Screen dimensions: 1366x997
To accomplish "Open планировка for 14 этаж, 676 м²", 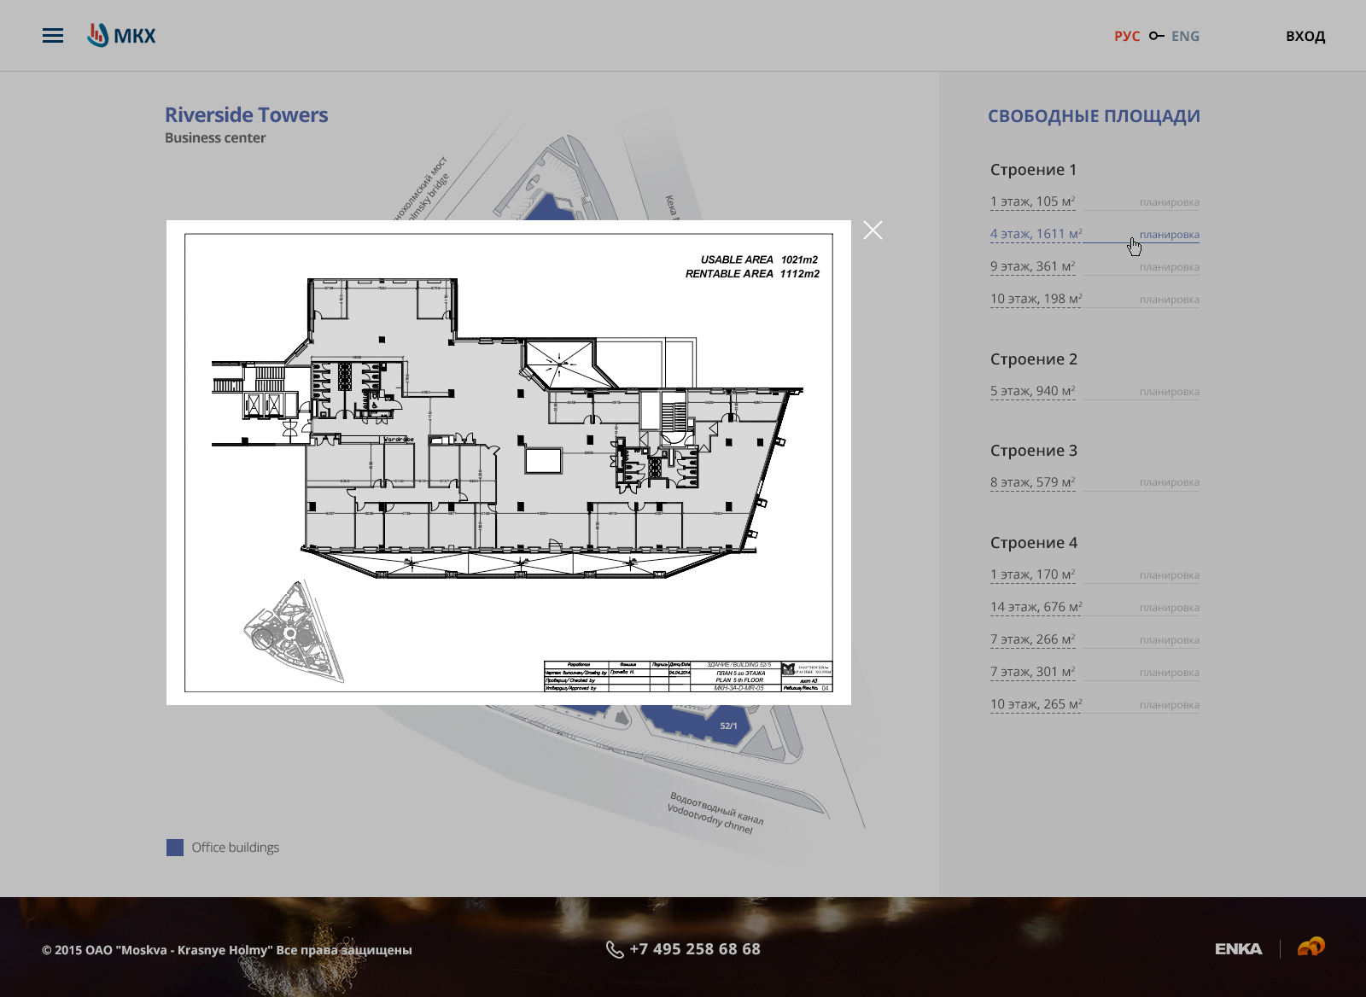I will pyautogui.click(x=1169, y=608).
